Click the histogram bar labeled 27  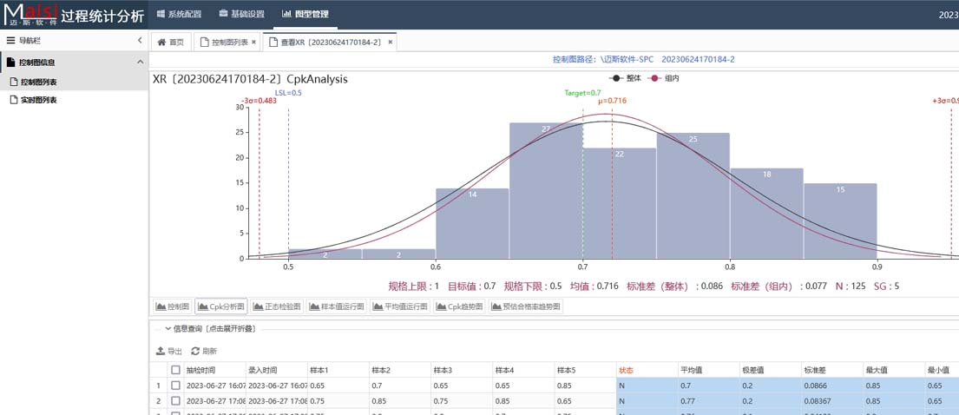coord(545,191)
